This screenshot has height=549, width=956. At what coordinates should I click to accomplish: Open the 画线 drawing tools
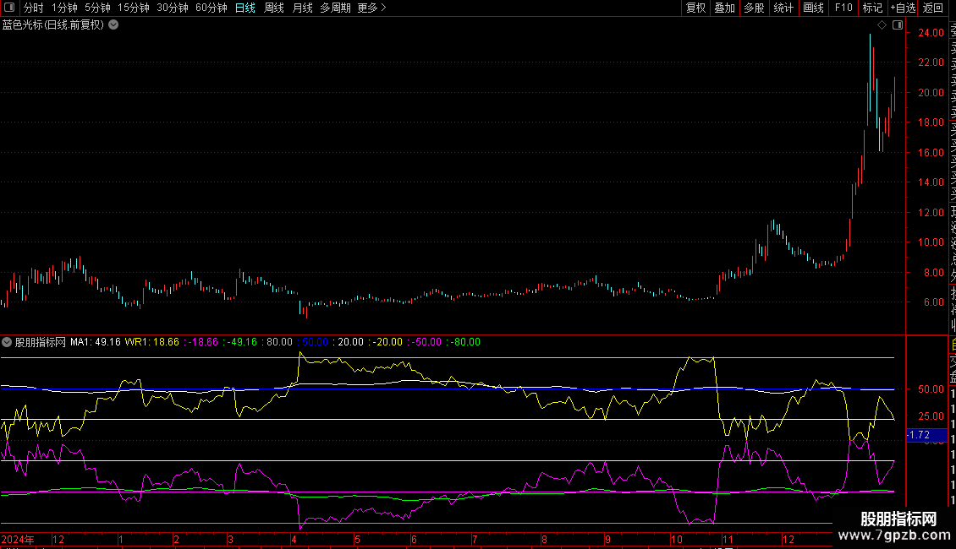(813, 8)
